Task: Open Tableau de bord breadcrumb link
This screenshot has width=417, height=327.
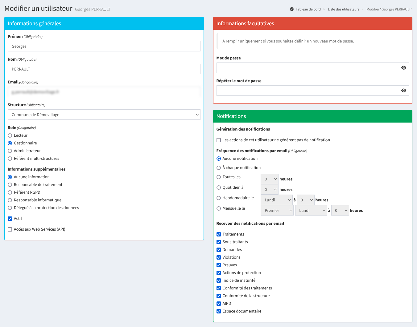Action: coord(308,9)
